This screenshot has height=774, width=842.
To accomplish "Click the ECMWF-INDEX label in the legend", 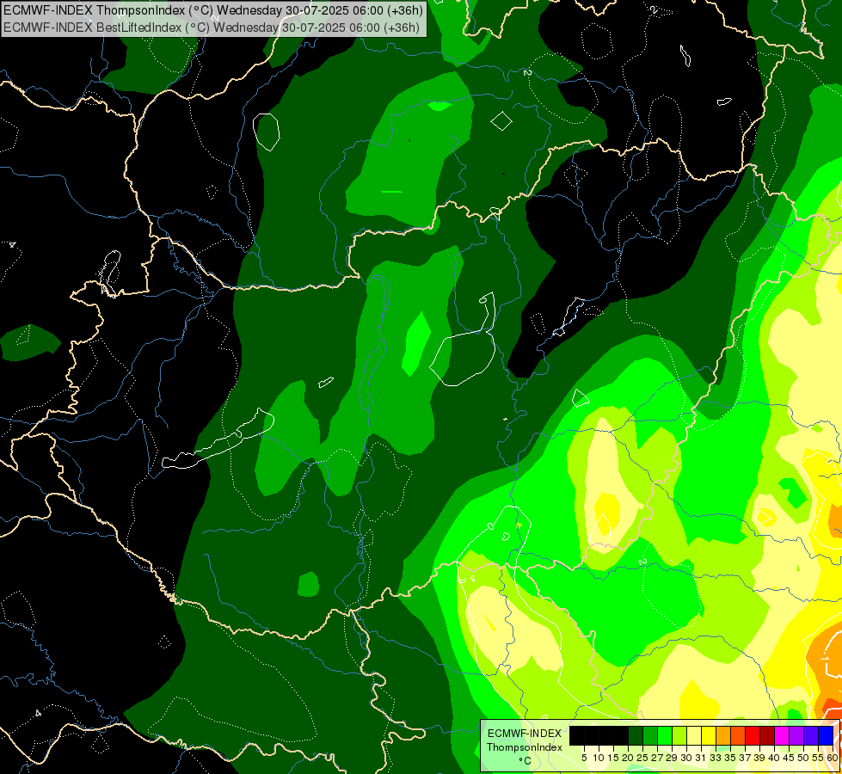I will point(525,734).
